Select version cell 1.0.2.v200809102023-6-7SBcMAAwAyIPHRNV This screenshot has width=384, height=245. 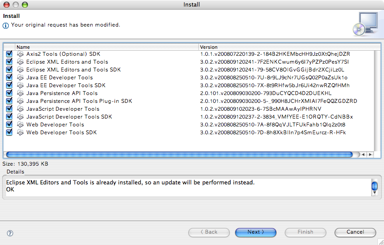click(260, 109)
